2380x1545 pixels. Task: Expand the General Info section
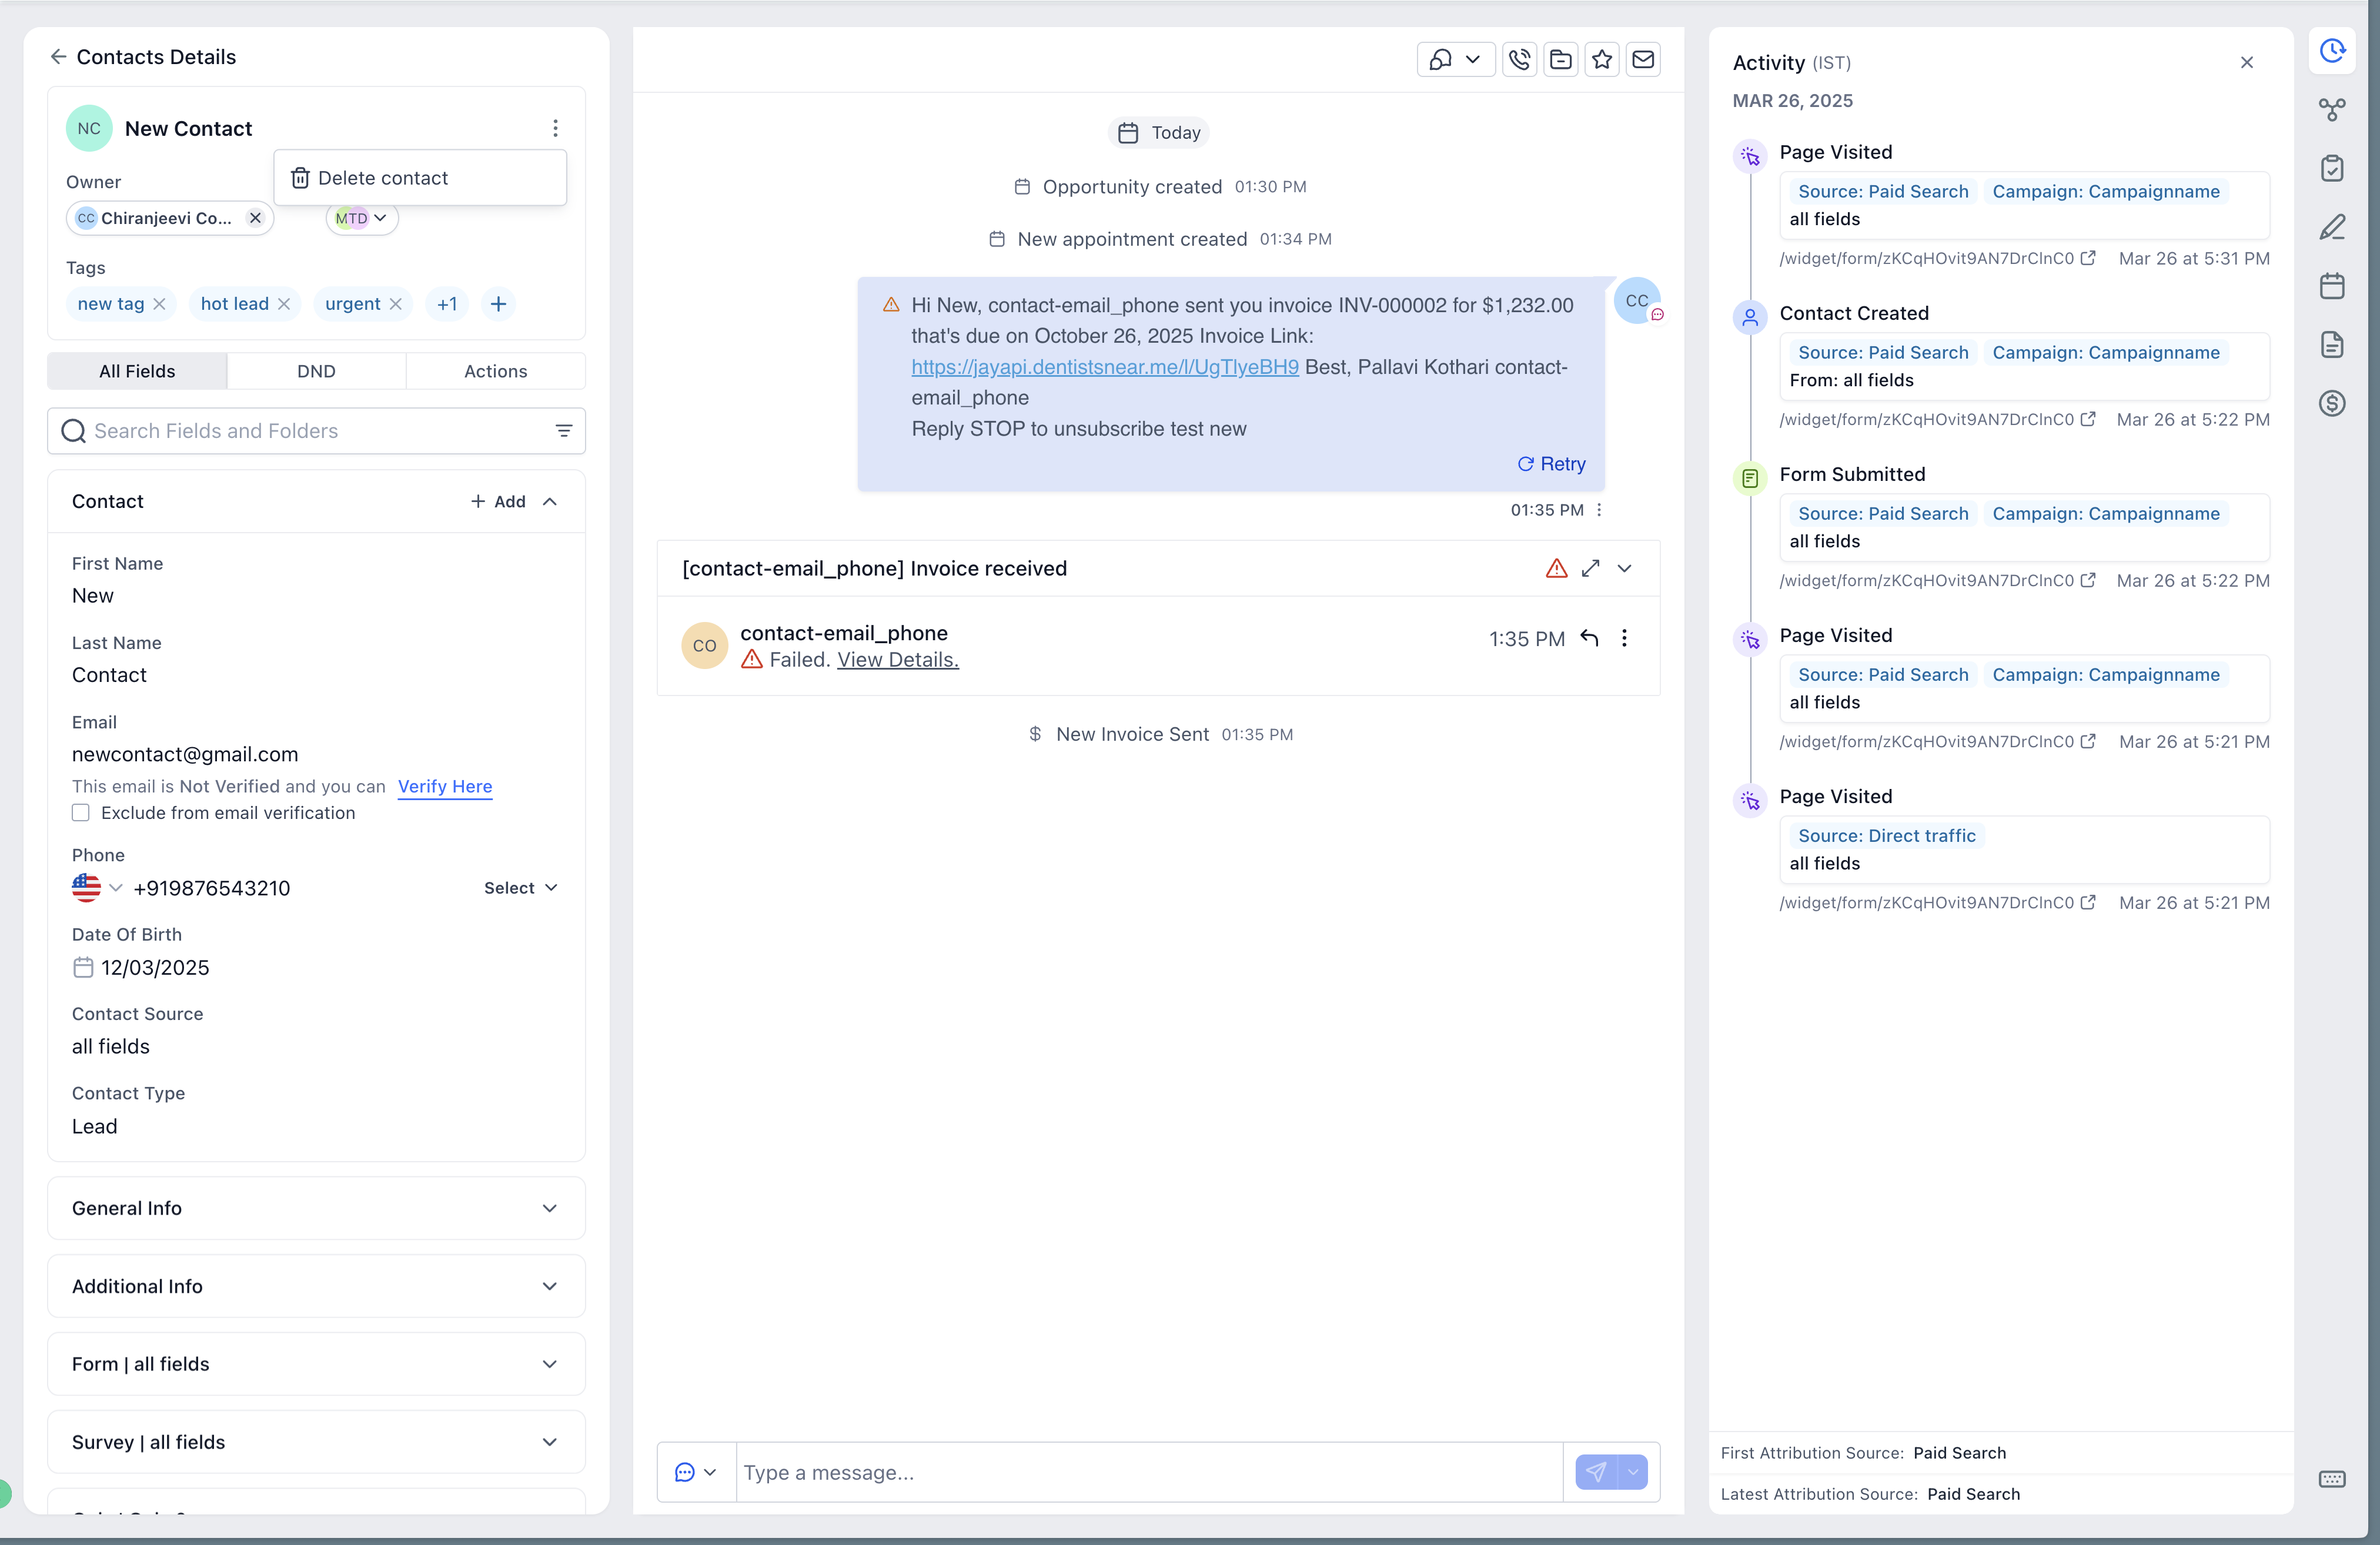click(x=316, y=1208)
